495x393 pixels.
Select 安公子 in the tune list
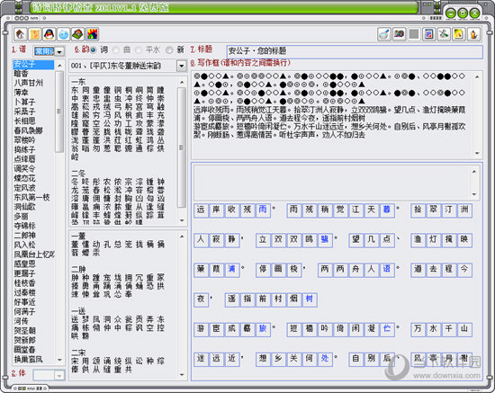click(33, 65)
